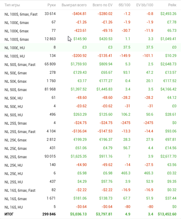
Task: Select the NL 100£, HU row
Action: coord(90,47)
